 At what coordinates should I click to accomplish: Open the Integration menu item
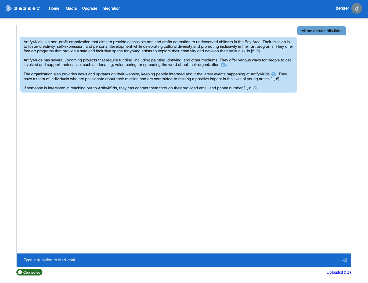tap(111, 8)
